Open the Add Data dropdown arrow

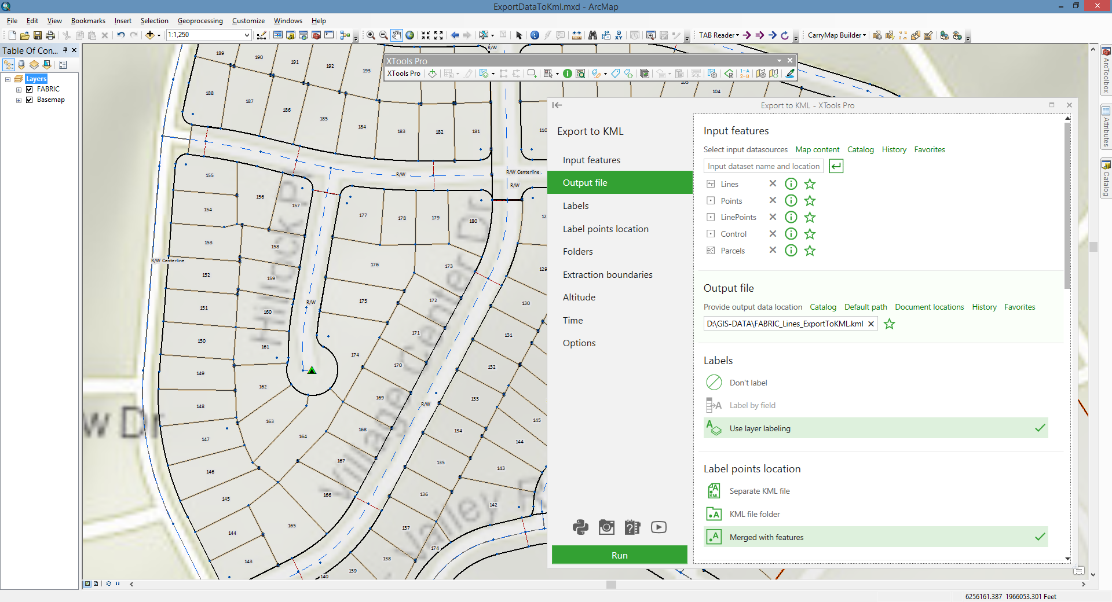coord(159,35)
